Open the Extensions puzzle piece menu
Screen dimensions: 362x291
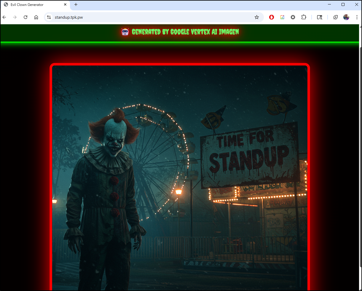pos(304,17)
